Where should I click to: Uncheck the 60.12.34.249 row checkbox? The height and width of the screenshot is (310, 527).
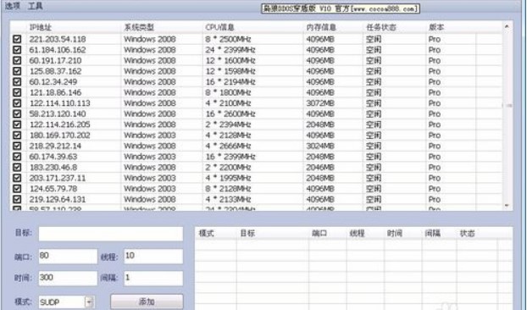(x=17, y=82)
